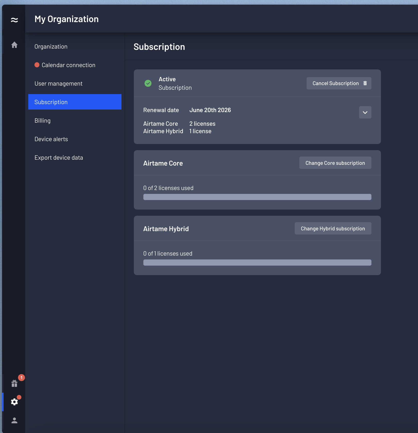Click the settings gear icon

[x=14, y=402]
